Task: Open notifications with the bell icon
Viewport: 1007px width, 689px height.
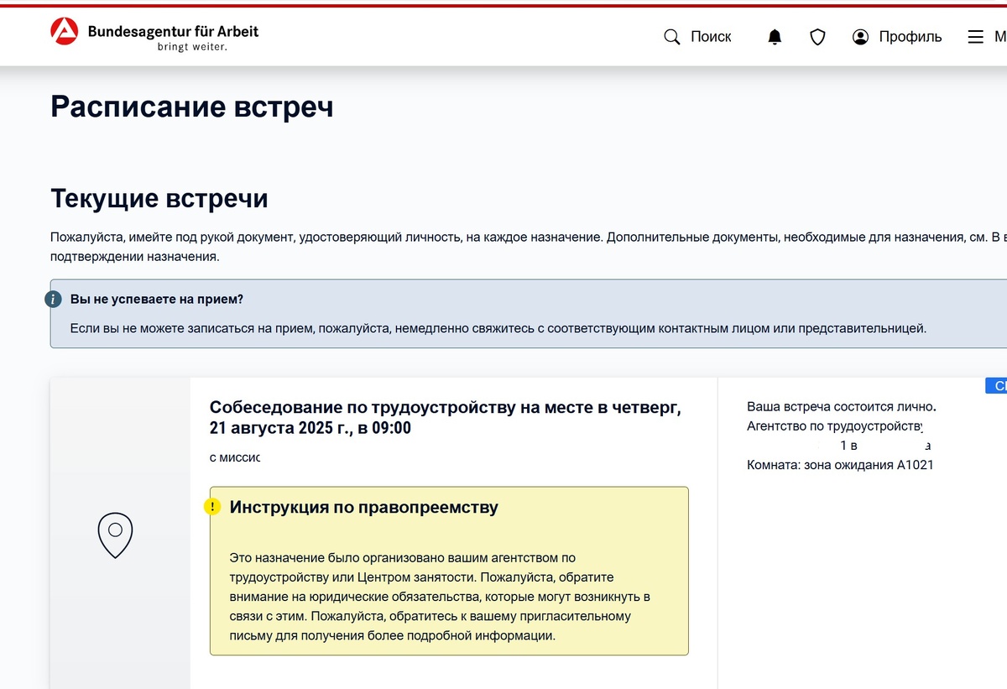Action: (x=775, y=37)
